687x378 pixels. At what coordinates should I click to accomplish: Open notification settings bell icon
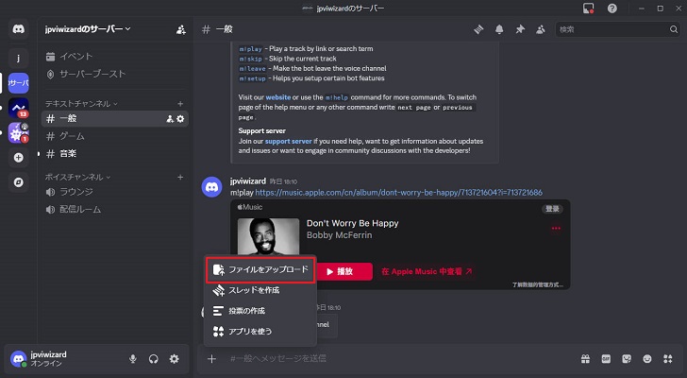tap(499, 29)
